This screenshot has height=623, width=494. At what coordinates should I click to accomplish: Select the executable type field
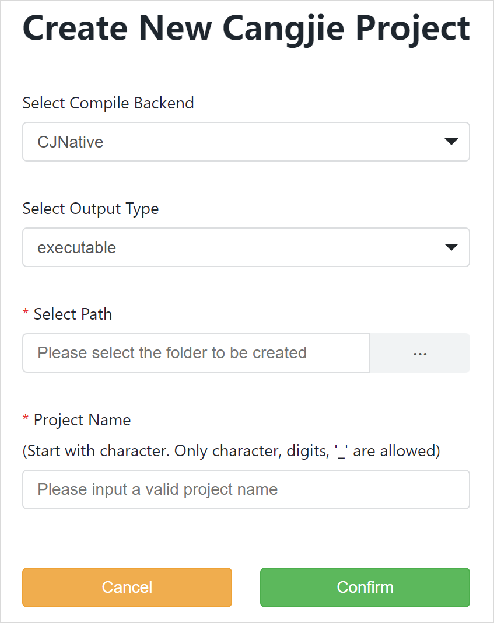pyautogui.click(x=245, y=247)
